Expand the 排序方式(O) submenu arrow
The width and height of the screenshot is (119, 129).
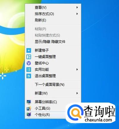pyautogui.click(x=77, y=14)
